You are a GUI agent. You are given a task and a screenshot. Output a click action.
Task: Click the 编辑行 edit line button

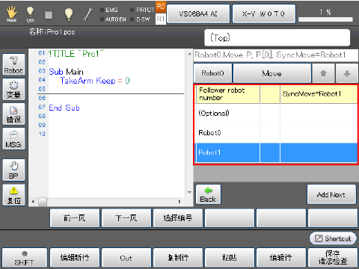point(281,258)
